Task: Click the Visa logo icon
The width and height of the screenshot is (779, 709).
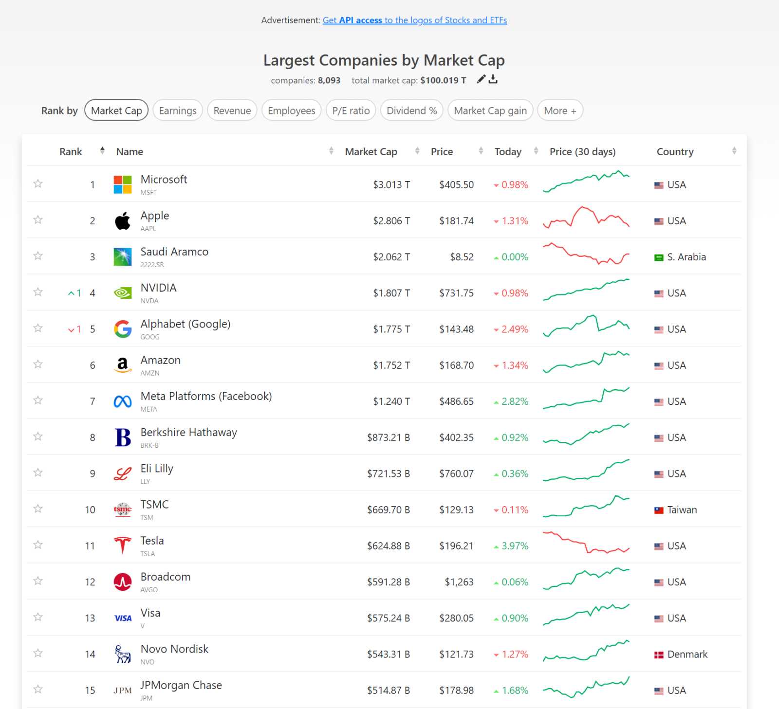Action: (123, 618)
